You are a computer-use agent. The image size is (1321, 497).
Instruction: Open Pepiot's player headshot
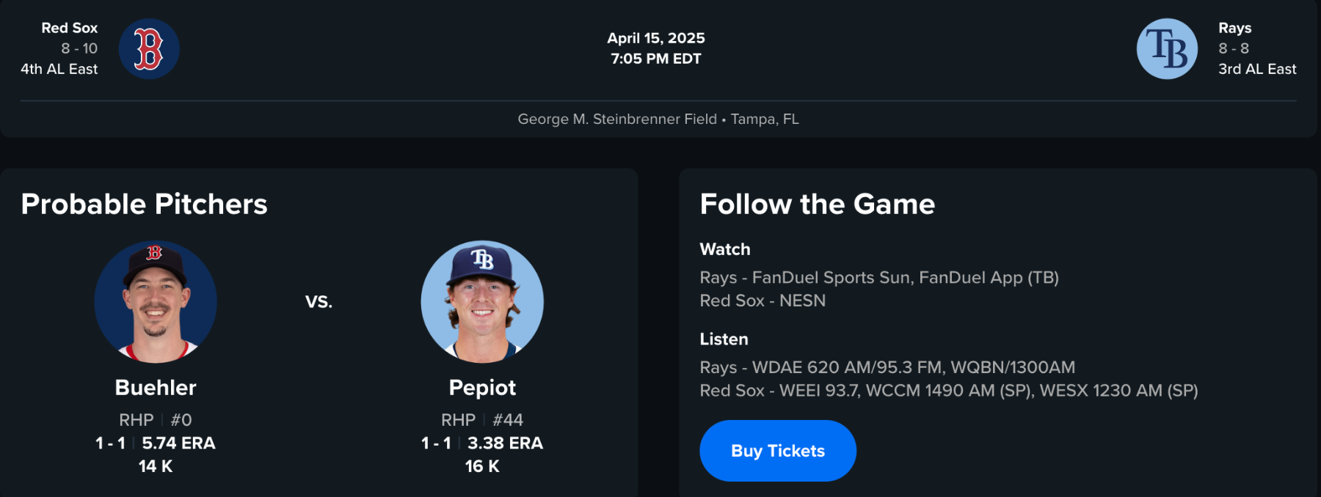(x=482, y=301)
